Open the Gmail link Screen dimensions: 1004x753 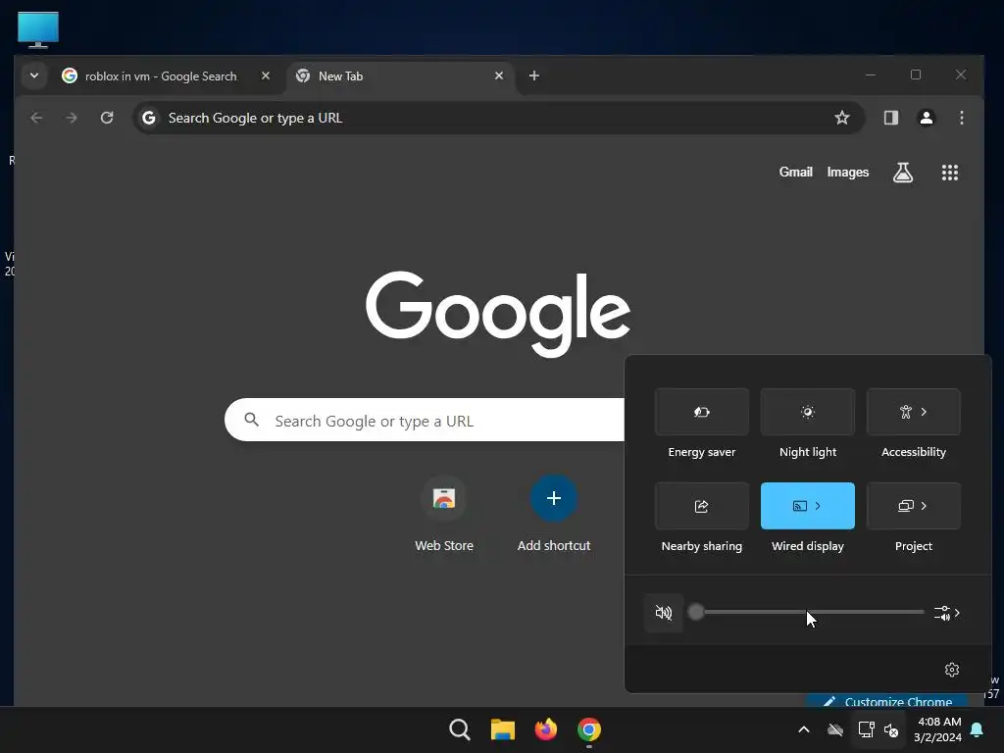pyautogui.click(x=795, y=173)
